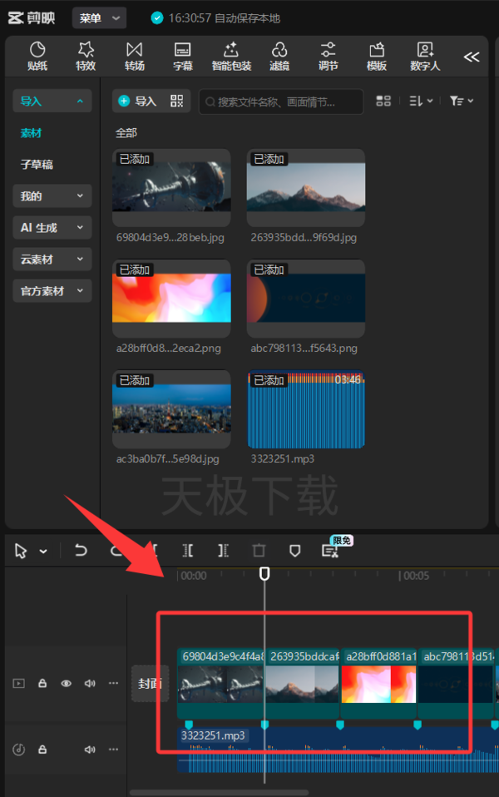
Task: Open the 滤镜 filters panel
Action: [279, 57]
